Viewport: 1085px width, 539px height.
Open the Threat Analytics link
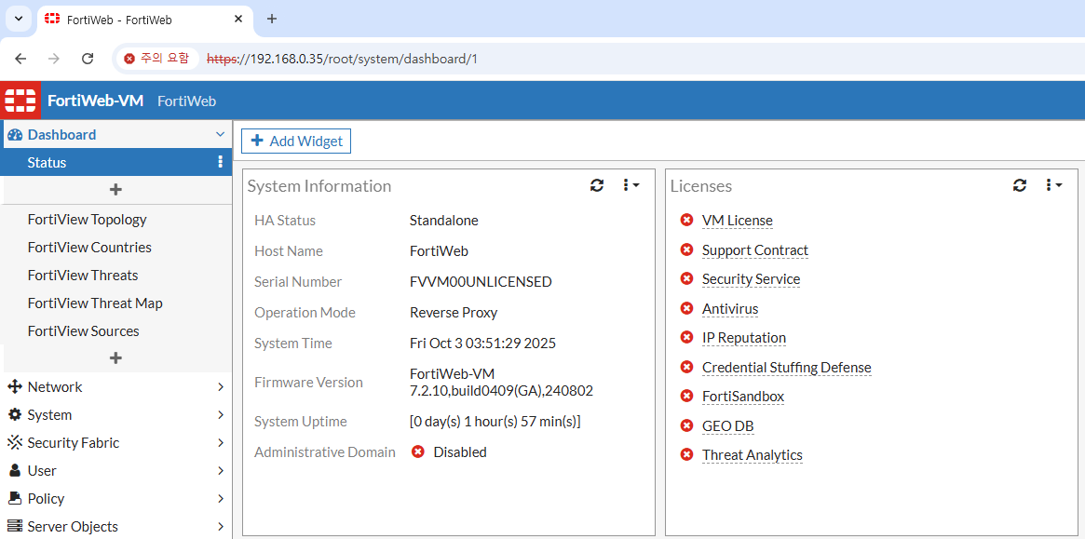[x=753, y=455]
